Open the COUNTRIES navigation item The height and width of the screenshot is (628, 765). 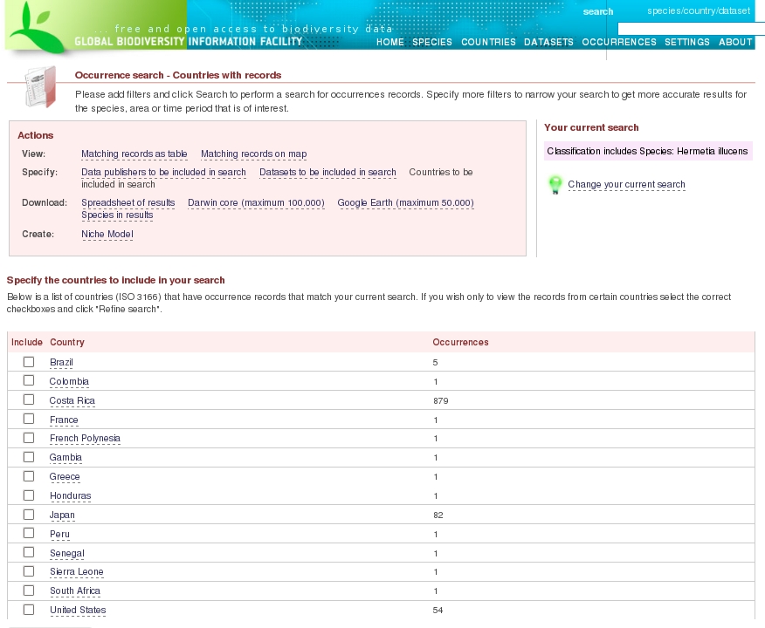(x=488, y=42)
